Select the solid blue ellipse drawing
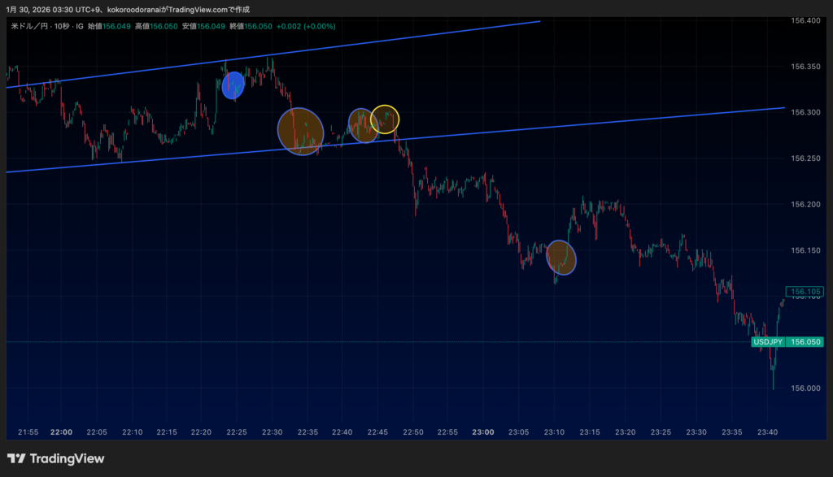 [x=233, y=85]
